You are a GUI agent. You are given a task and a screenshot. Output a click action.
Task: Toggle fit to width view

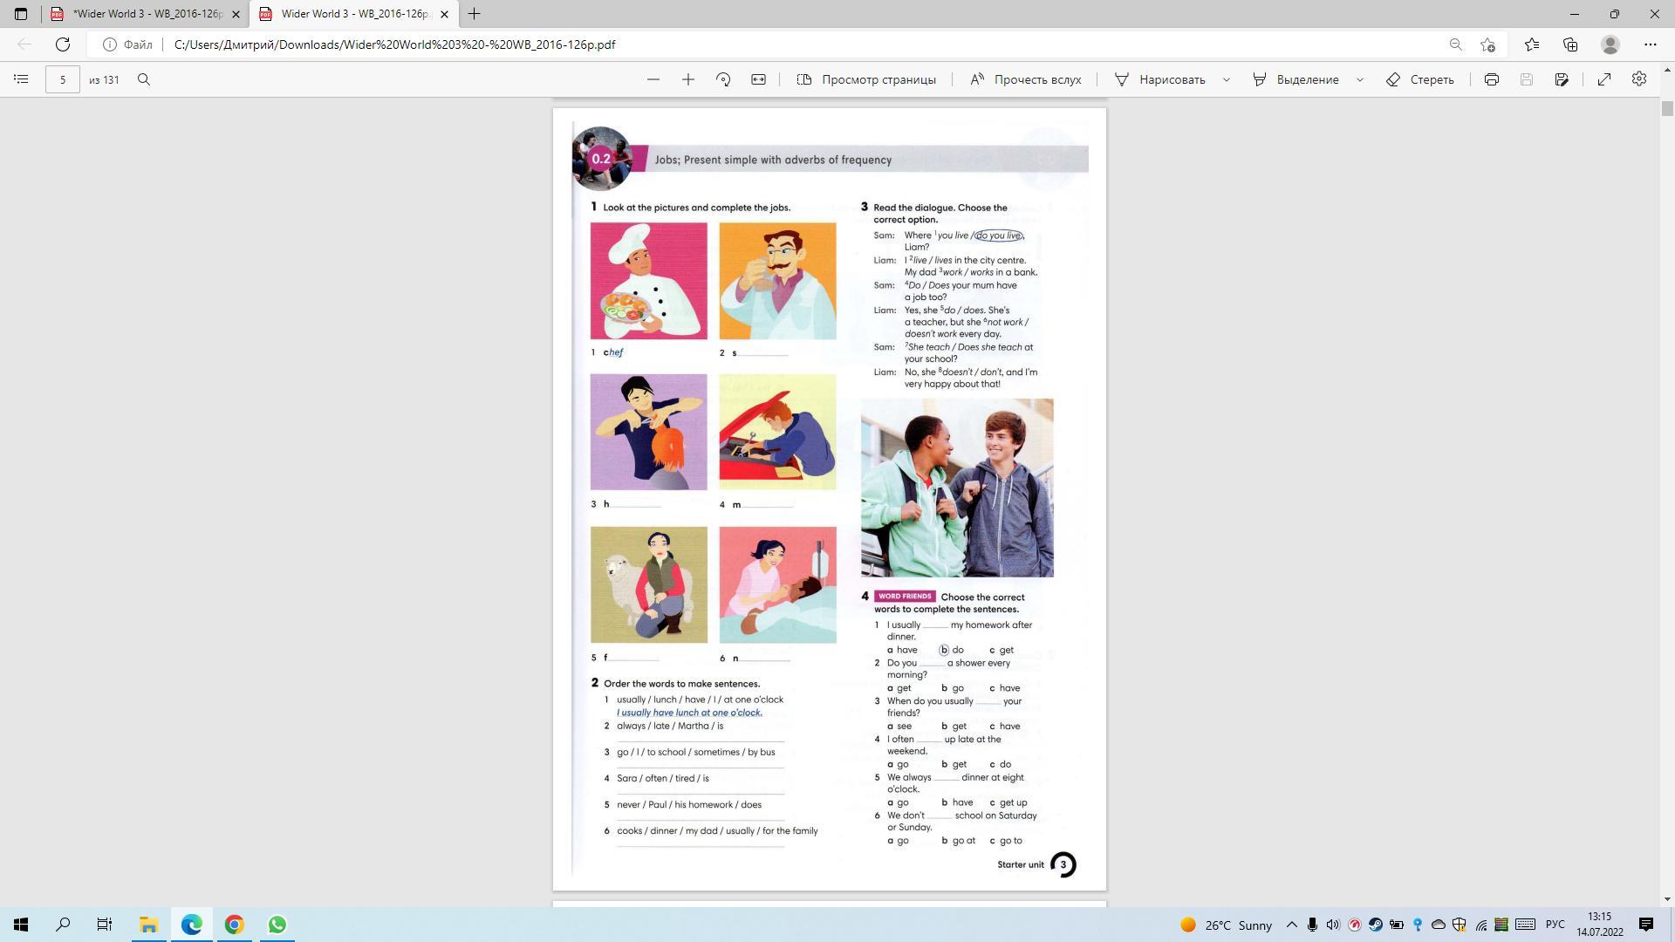coord(758,79)
